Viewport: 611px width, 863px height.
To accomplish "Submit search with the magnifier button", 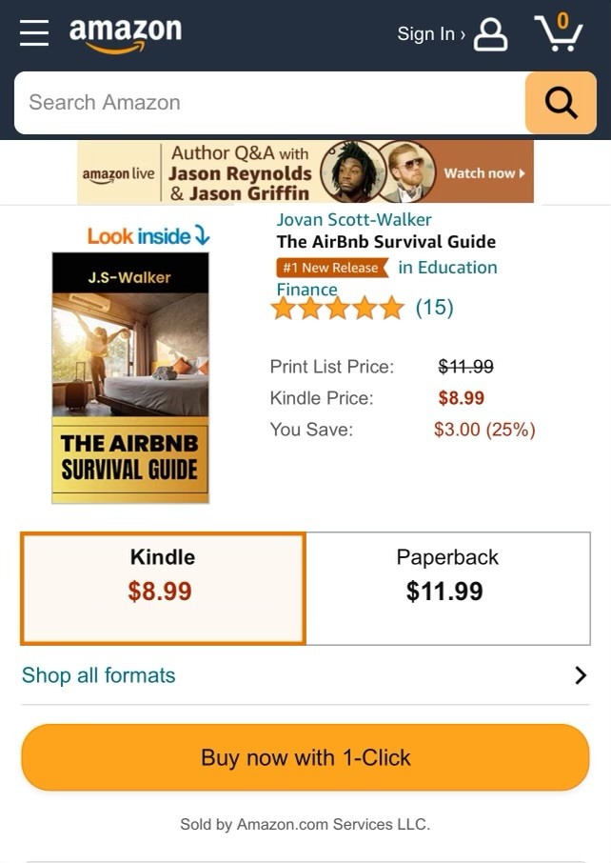I will coord(561,102).
